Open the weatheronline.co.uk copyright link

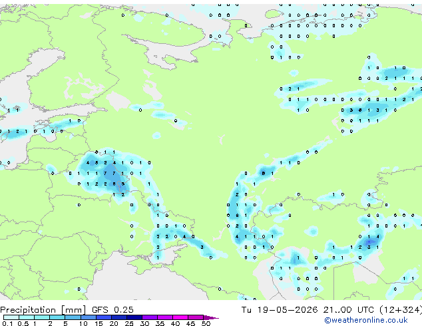tap(366, 320)
